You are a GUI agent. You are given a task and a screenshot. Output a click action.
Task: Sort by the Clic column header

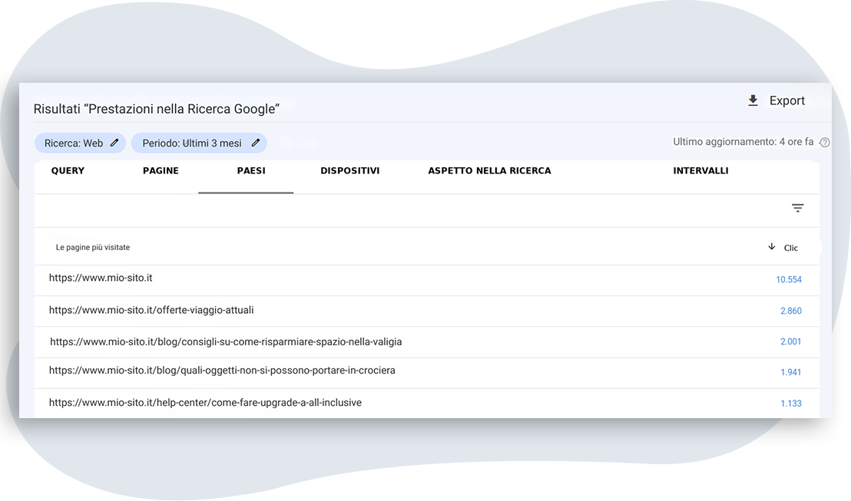pos(791,248)
